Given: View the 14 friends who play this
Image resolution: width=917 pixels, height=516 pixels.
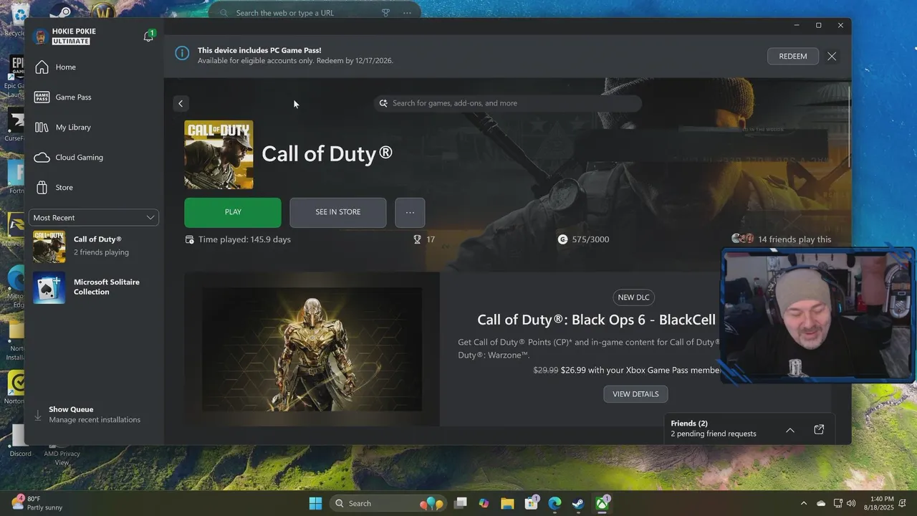Looking at the screenshot, I should pos(782,239).
